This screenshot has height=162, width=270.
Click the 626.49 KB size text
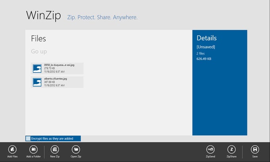coord(204,59)
